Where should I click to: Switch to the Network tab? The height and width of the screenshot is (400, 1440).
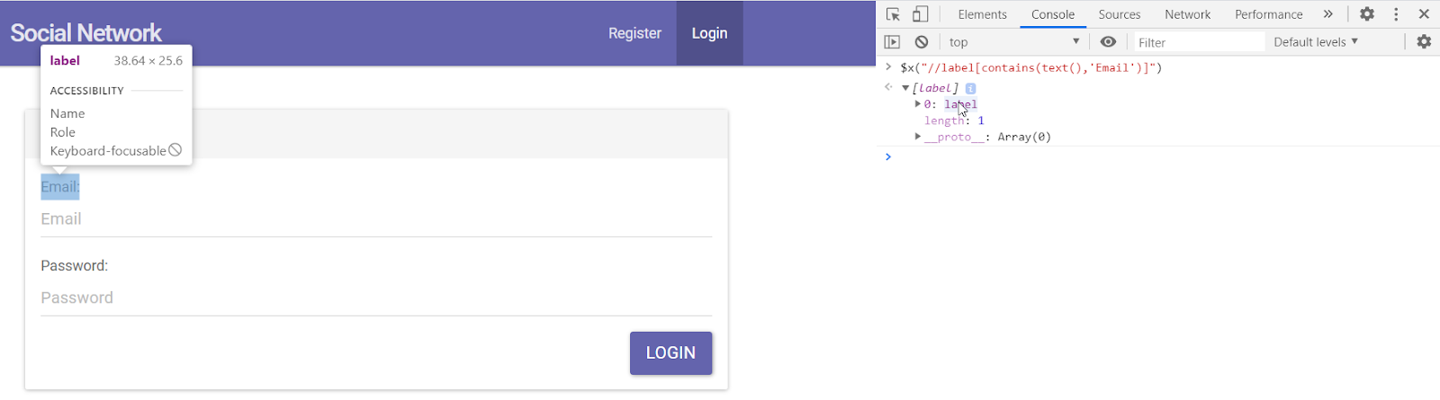(1187, 14)
